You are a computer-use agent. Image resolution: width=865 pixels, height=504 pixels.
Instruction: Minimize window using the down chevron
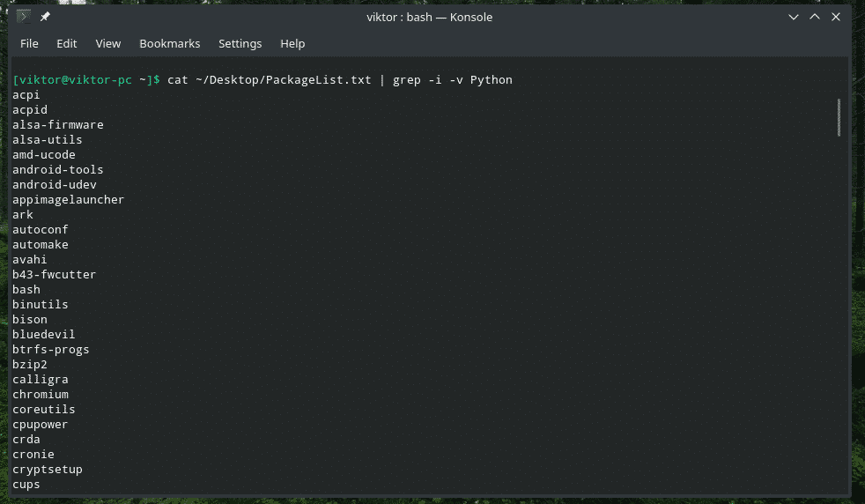794,17
